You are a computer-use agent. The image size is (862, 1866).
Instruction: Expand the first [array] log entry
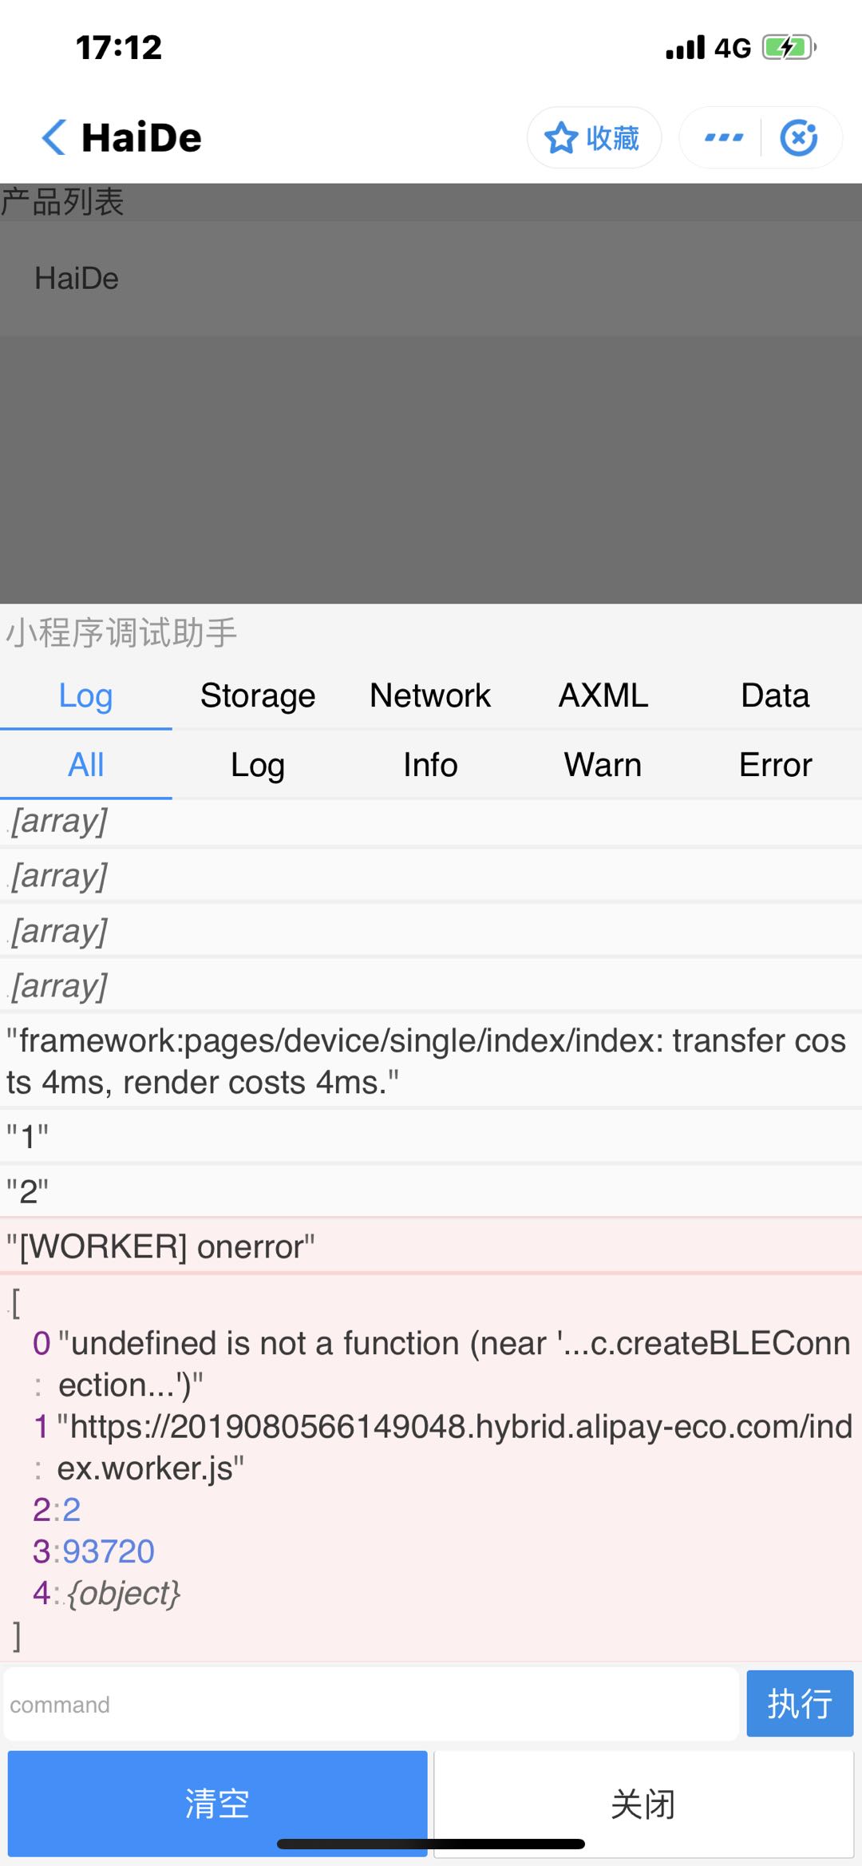point(59,821)
